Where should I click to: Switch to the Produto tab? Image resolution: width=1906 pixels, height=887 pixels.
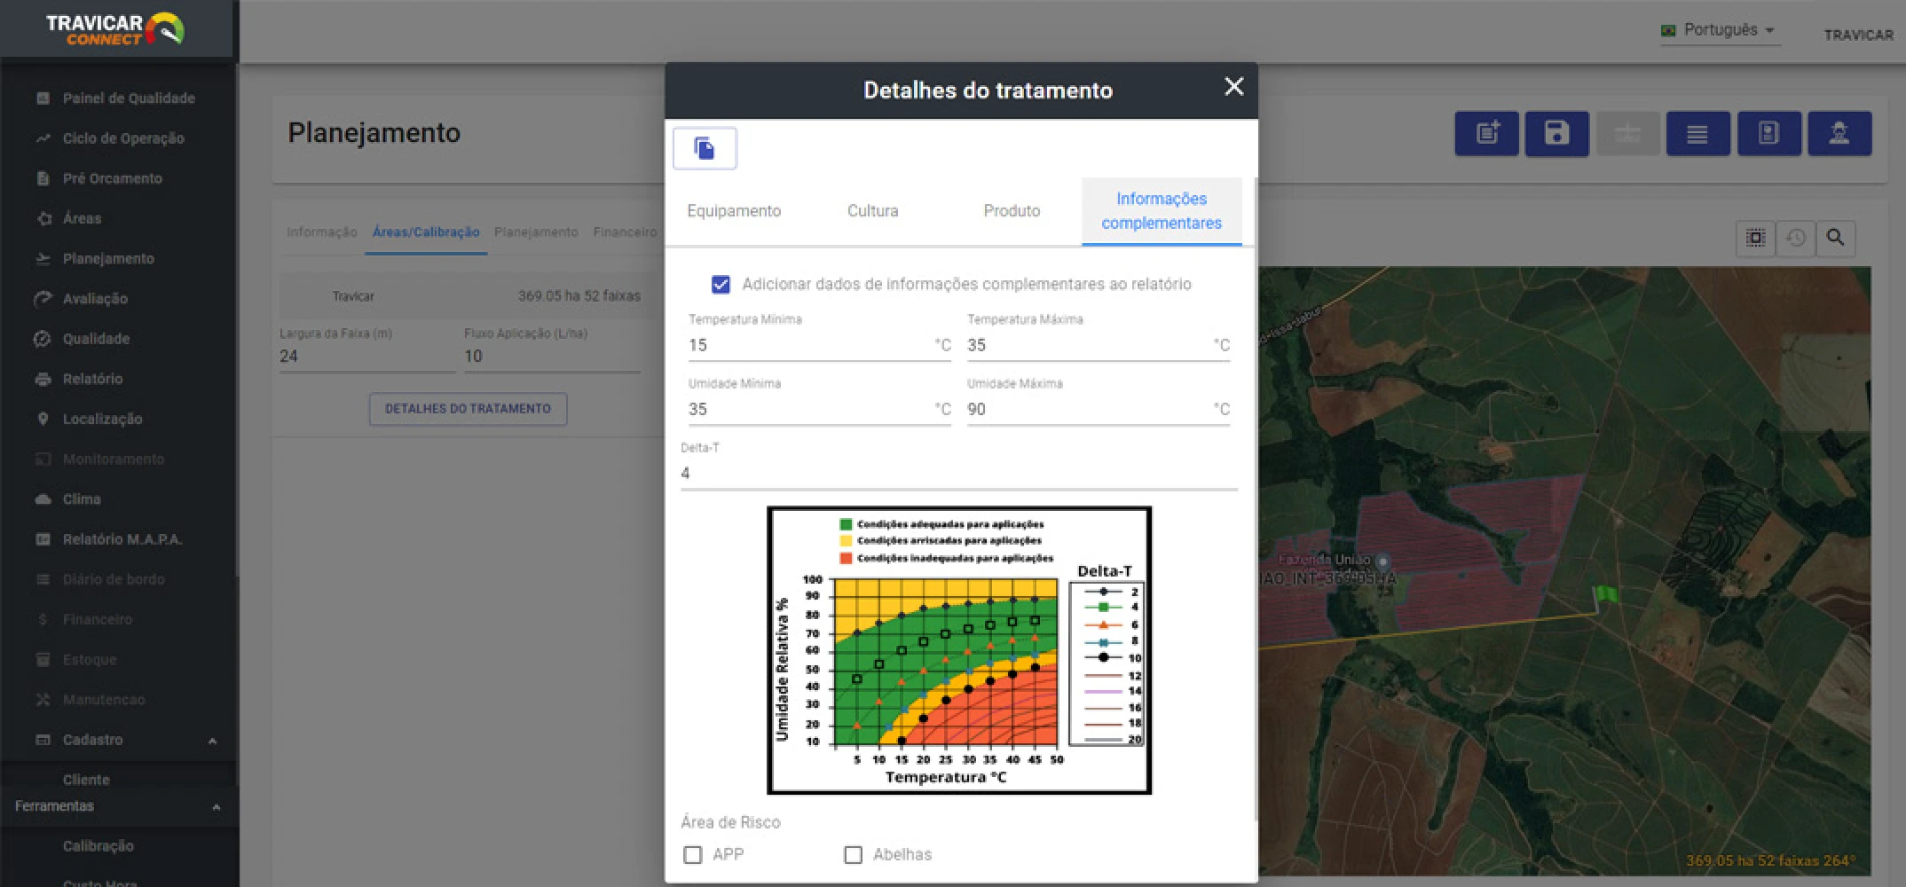coord(1012,211)
